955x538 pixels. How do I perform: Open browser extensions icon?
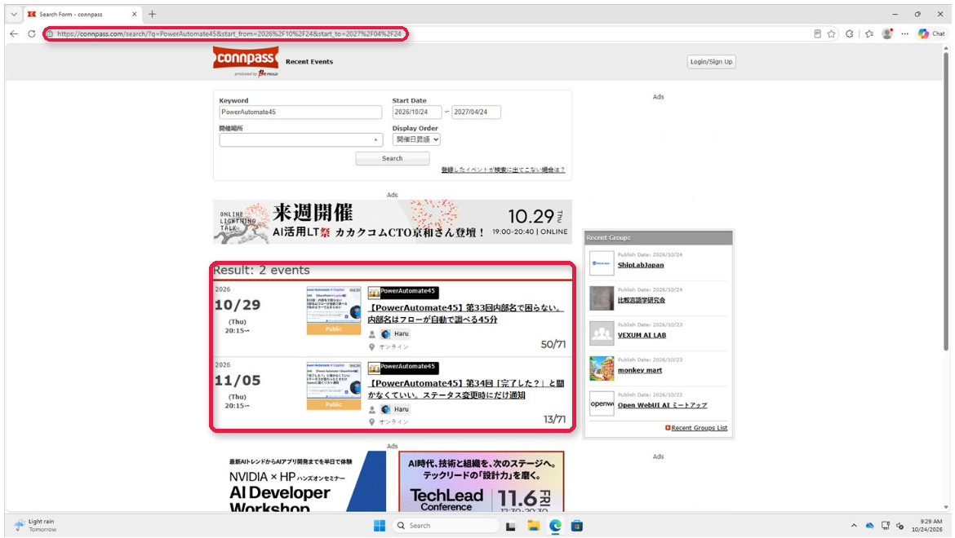tap(850, 34)
